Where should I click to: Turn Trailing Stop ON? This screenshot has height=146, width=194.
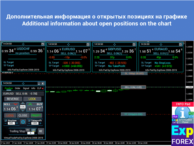tap(28, 130)
